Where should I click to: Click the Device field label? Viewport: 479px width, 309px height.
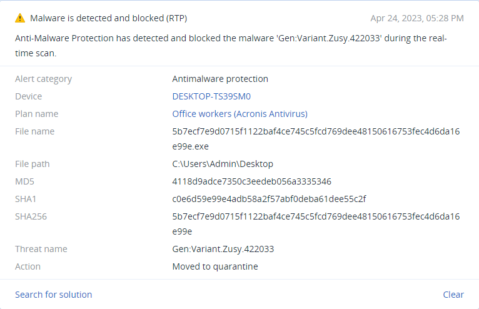point(28,96)
